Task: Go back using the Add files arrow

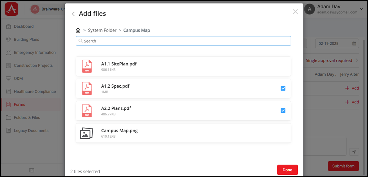Action: [73, 14]
